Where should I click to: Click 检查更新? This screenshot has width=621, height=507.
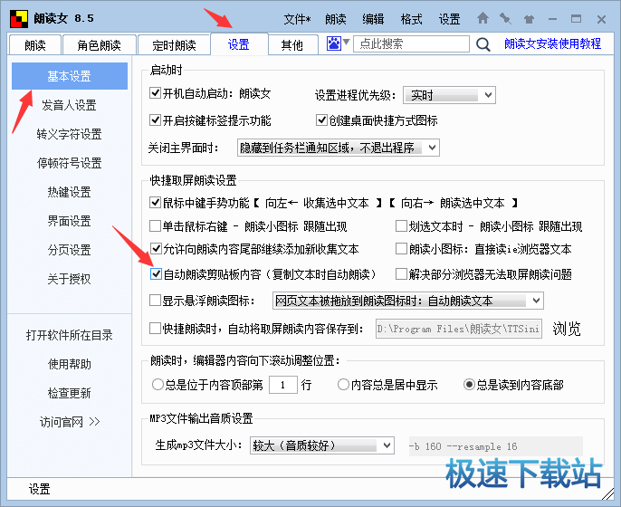70,393
